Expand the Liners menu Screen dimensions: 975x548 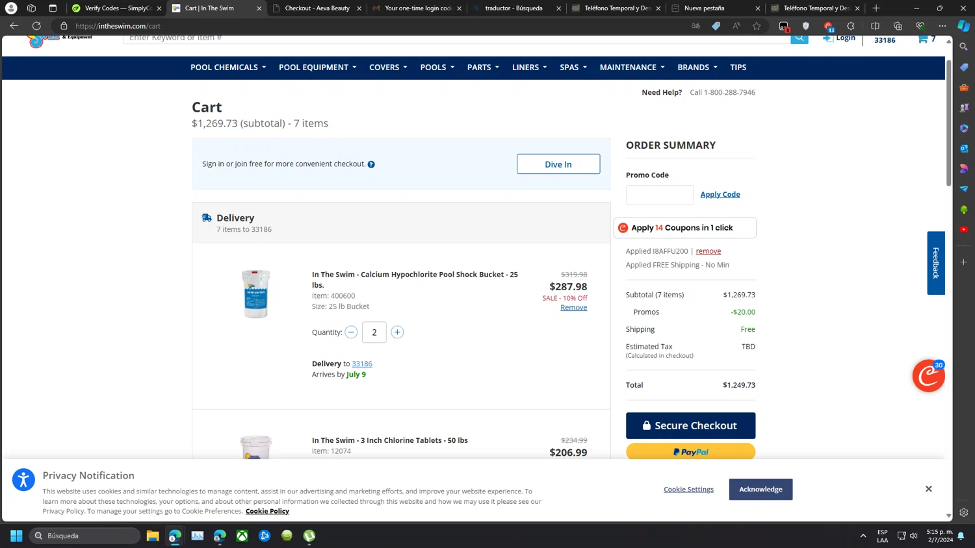[x=529, y=68]
